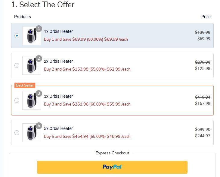Click the 2x Orbis Heater title
This screenshot has height=177, width=220.
pos(58,61)
